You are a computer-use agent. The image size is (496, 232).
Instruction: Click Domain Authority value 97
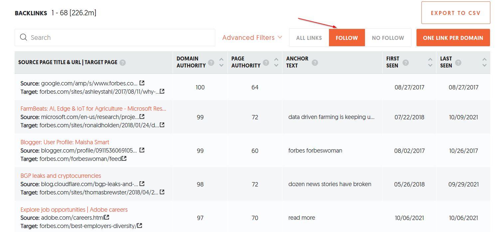point(200,218)
